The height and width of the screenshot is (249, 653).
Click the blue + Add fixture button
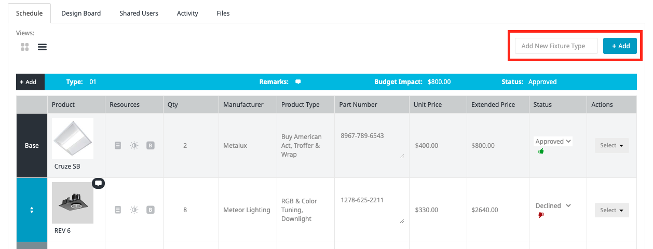[x=620, y=46]
